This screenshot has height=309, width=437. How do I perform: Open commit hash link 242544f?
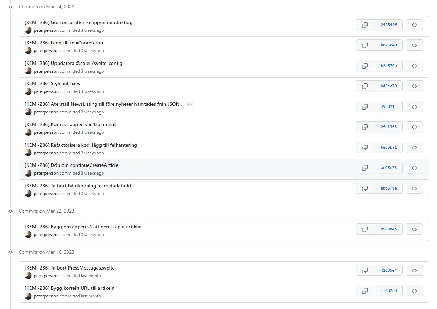click(388, 25)
